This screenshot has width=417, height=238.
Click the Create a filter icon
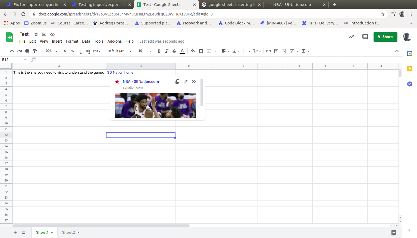point(292,51)
